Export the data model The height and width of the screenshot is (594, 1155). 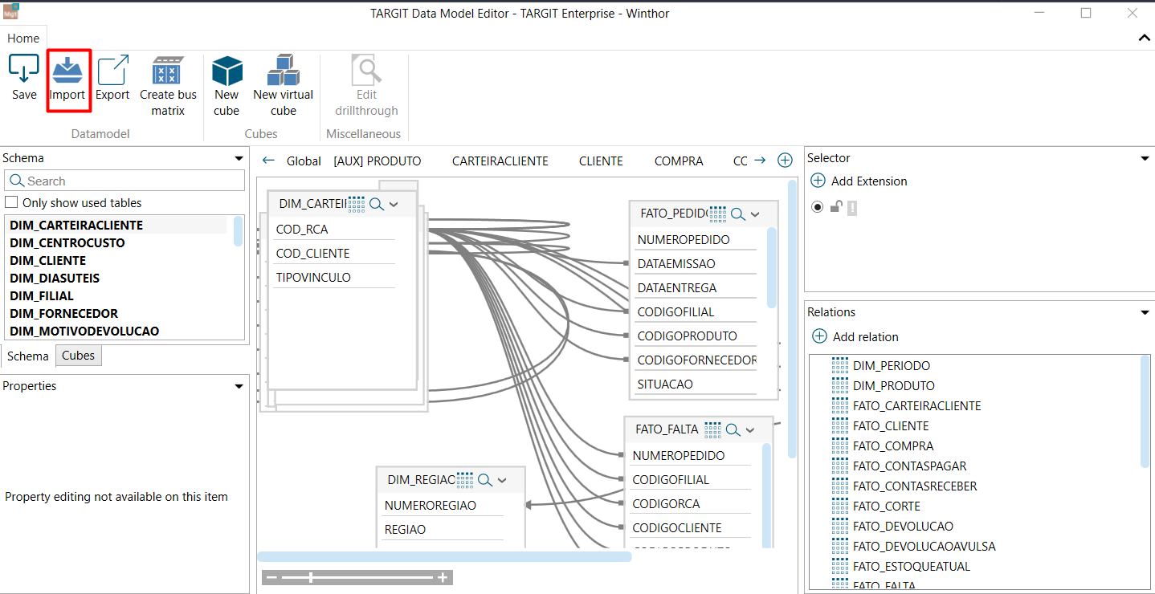click(112, 79)
